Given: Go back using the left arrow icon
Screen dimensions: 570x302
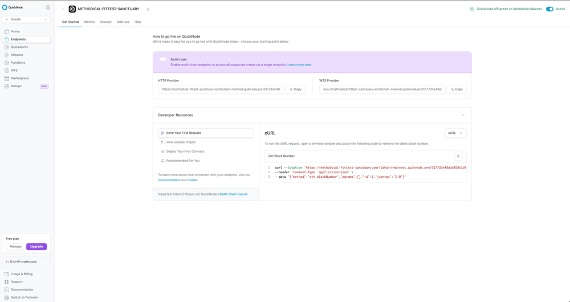Looking at the screenshot, I should click(63, 9).
